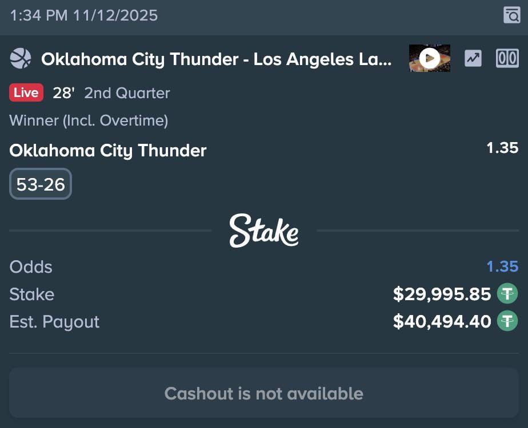Click the Stake logo
The image size is (528, 428).
point(264,231)
